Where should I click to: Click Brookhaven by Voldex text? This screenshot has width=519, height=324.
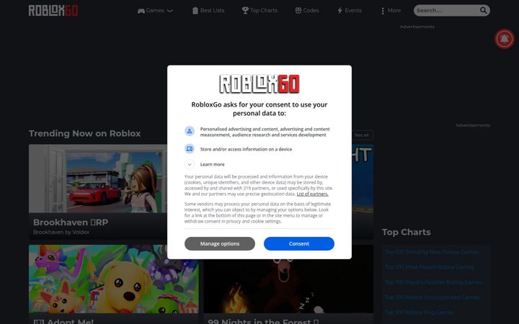coord(61,232)
